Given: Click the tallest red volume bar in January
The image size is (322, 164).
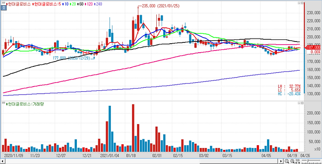Looking at the screenshot, I should (x=133, y=128).
